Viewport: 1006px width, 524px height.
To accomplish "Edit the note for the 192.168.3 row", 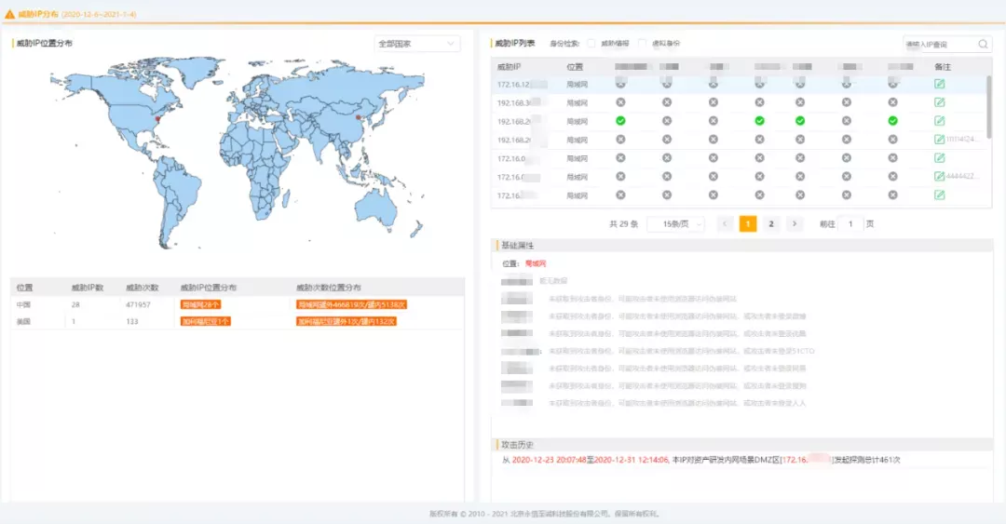I will click(x=939, y=102).
